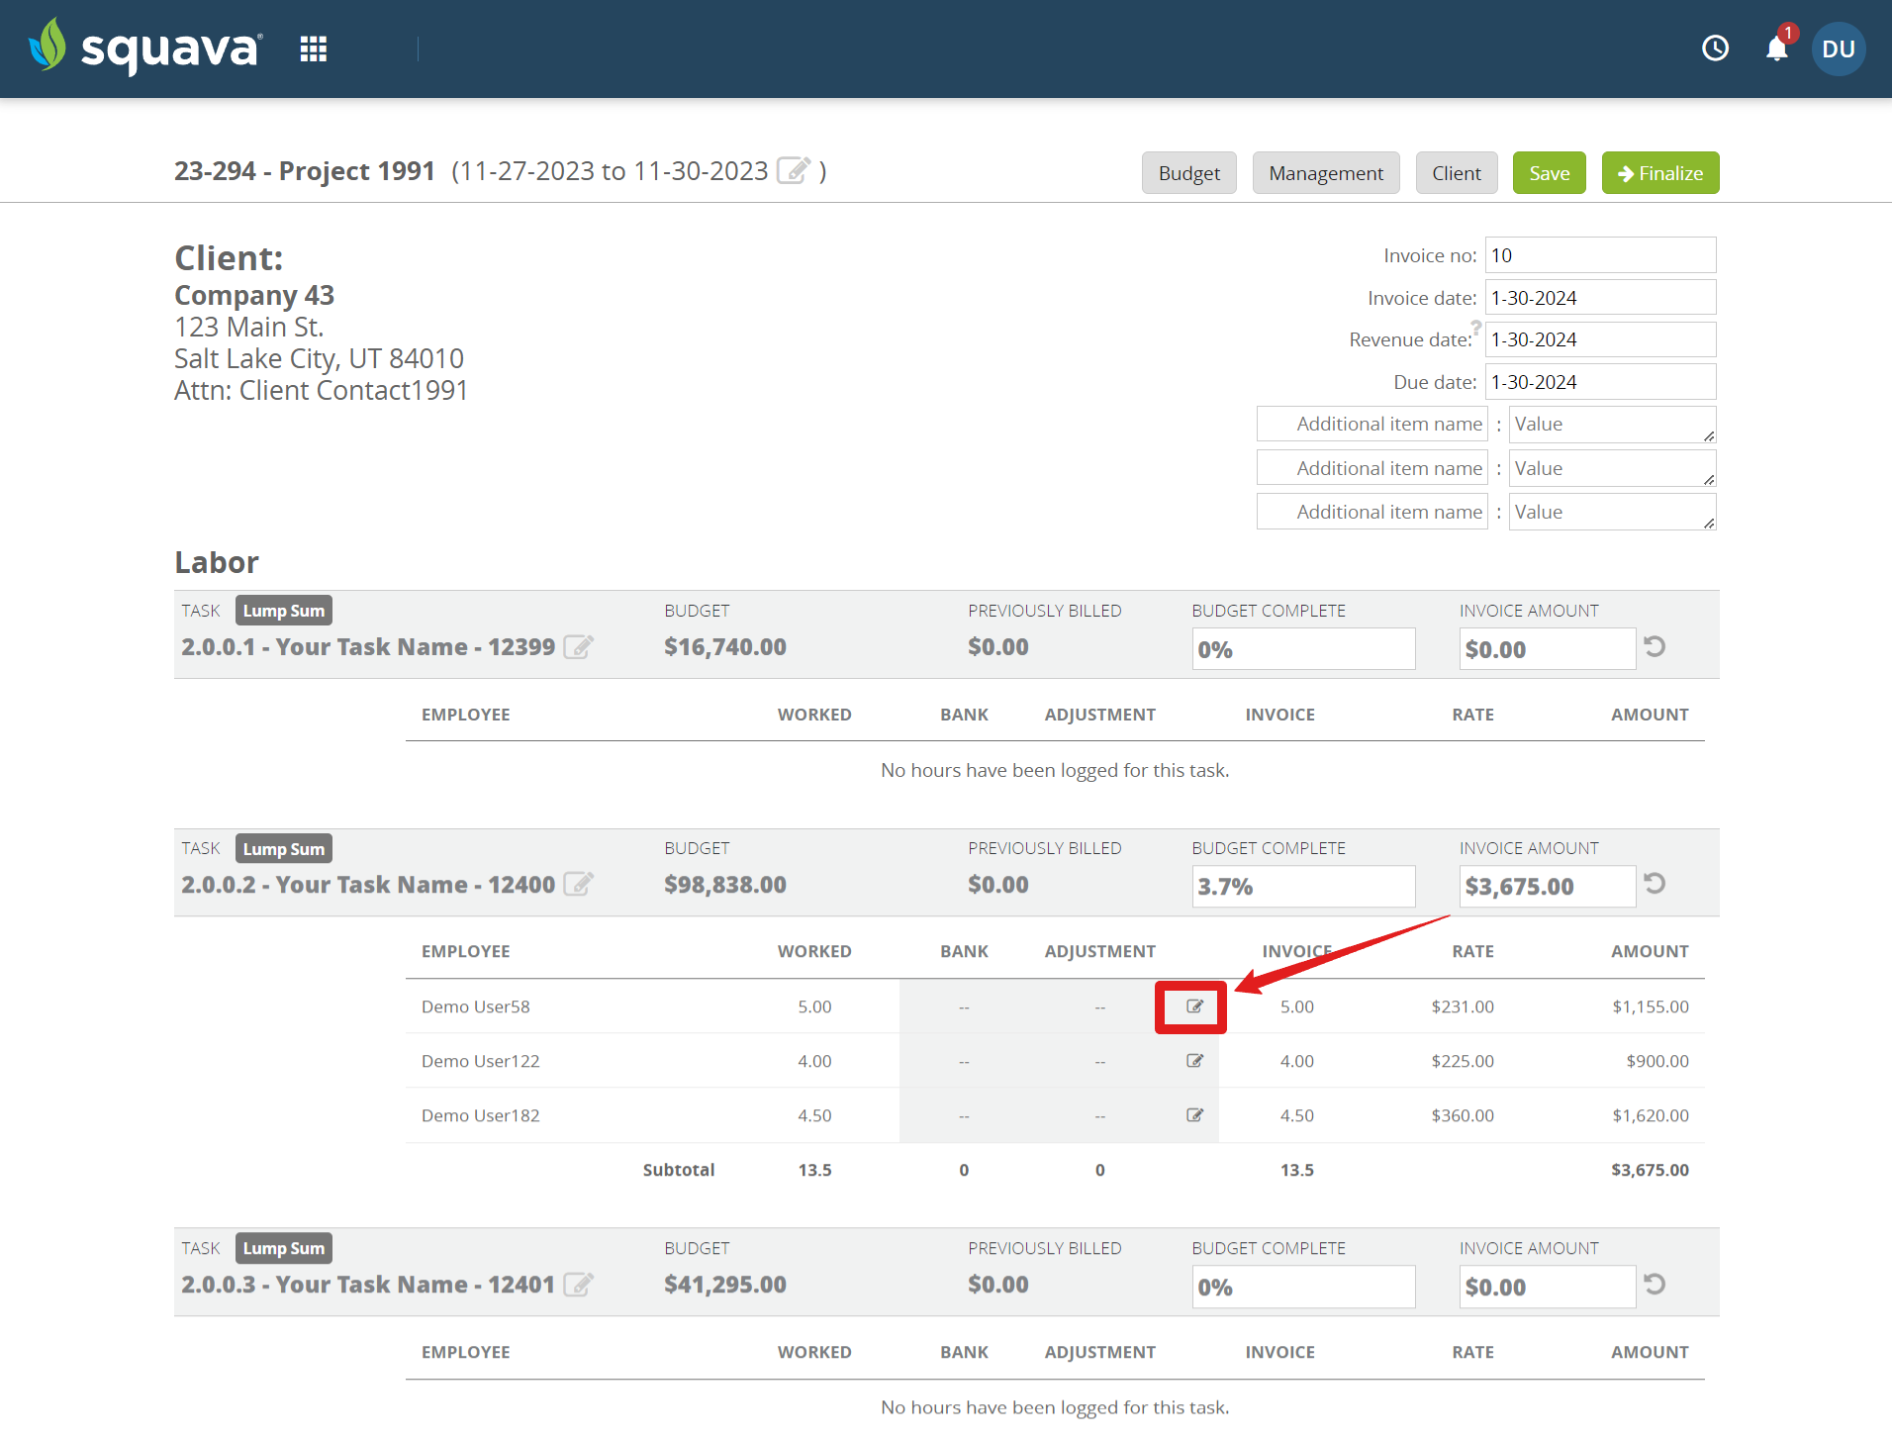Open the DU user avatar menu
The width and height of the screenshot is (1892, 1439).
[x=1839, y=48]
